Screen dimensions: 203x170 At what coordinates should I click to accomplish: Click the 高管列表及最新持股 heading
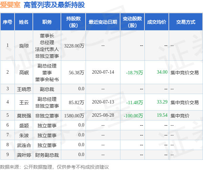54,5
